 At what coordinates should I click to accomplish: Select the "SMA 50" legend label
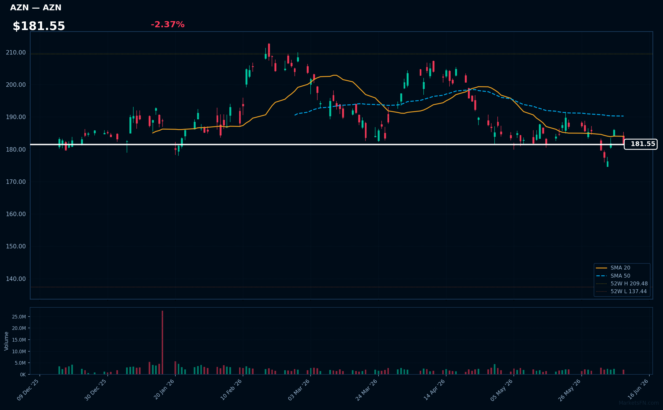tap(620, 276)
